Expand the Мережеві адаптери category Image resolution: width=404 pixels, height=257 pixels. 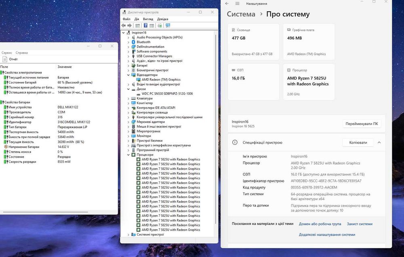coord(128,122)
